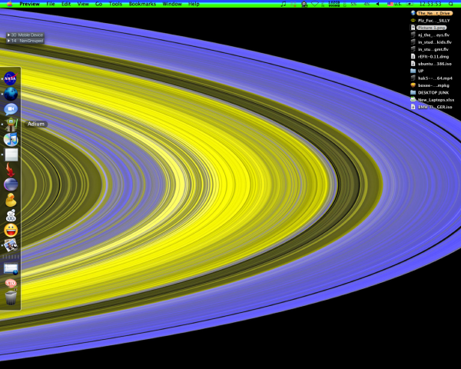Open the Apple menu
Screen dimensions: 461x369
point(9,4)
